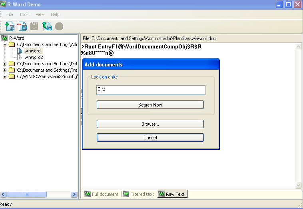Click the Look on disks input field
This screenshot has width=303, height=209.
pos(151,90)
